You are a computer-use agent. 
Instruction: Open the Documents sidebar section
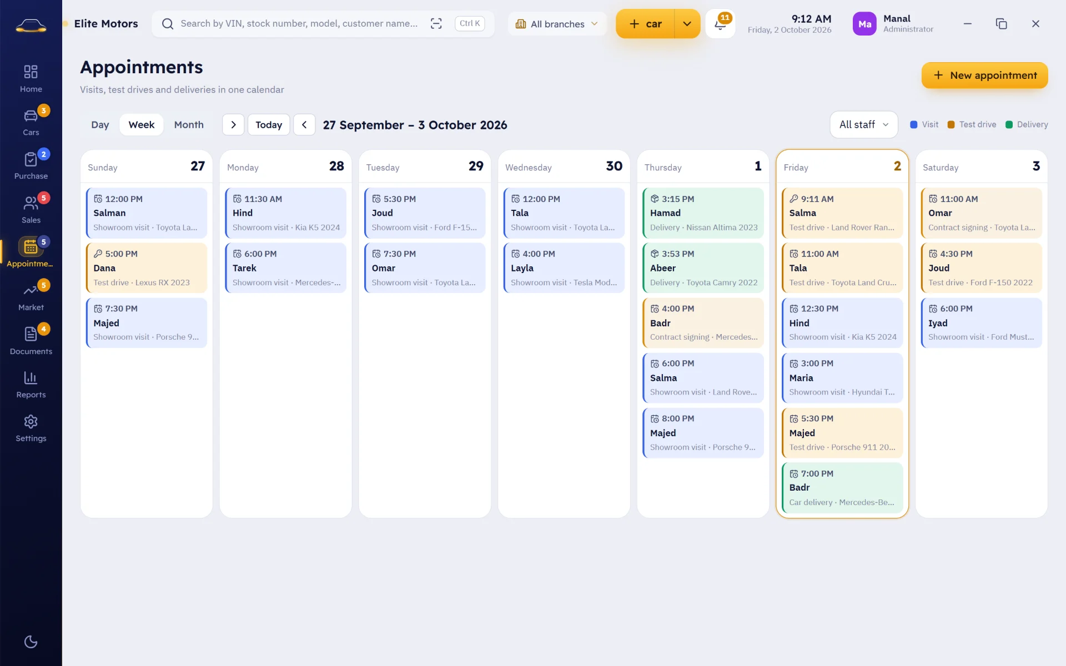coord(31,341)
